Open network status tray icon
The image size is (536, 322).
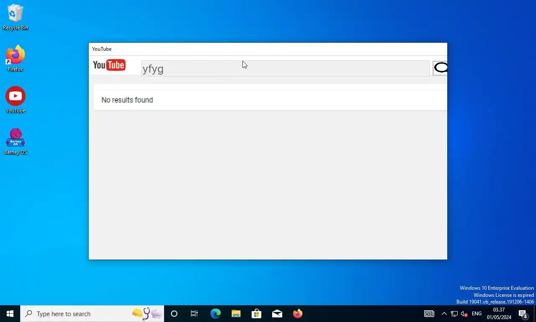click(454, 314)
